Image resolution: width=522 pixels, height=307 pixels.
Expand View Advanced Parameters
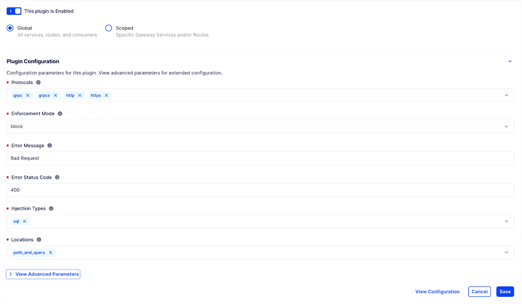(x=43, y=274)
